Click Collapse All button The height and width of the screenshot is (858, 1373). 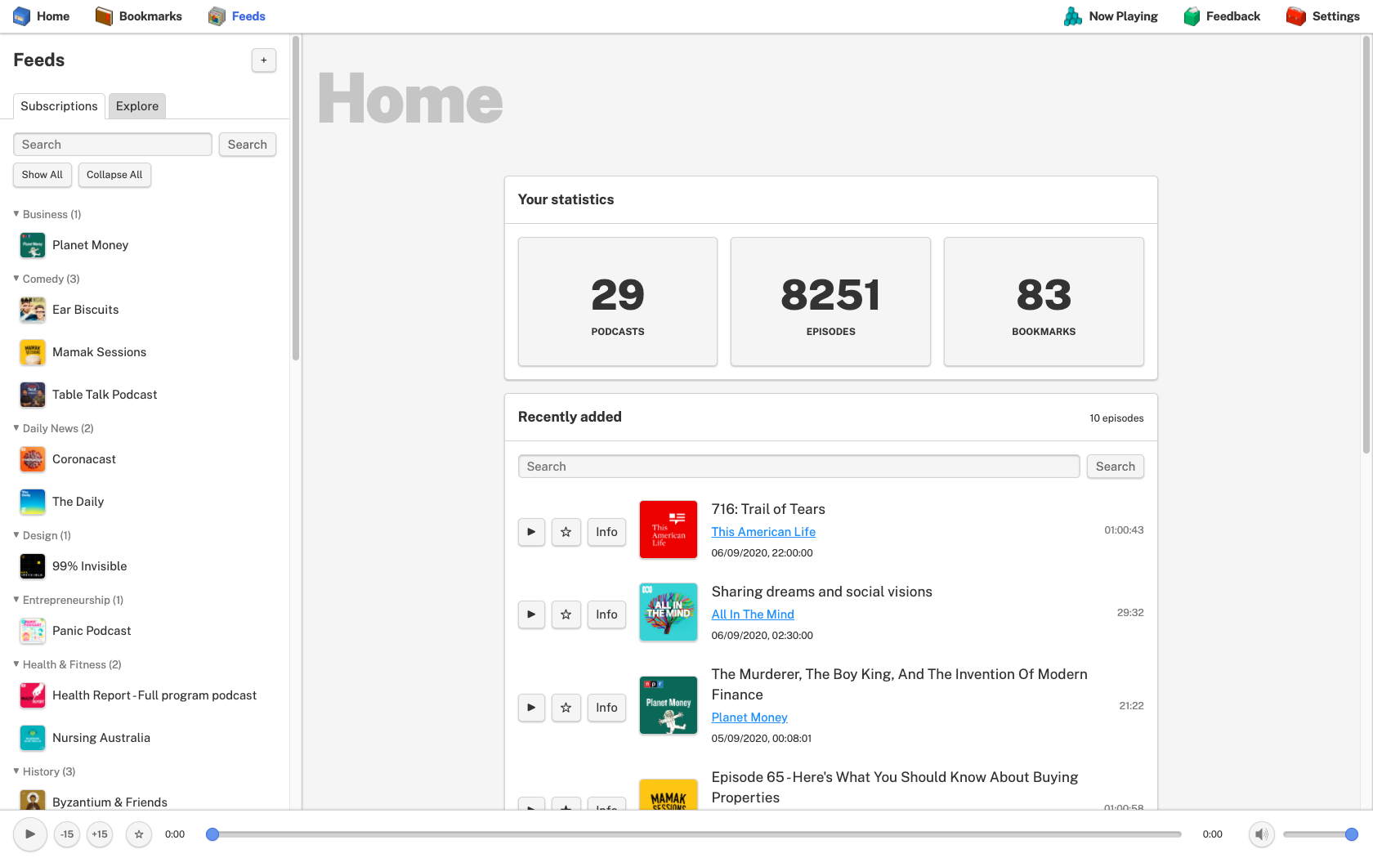tap(114, 175)
